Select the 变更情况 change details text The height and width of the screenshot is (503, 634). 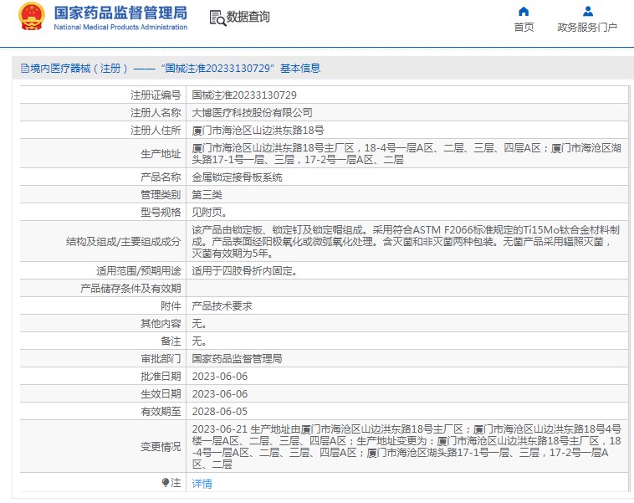click(x=406, y=446)
